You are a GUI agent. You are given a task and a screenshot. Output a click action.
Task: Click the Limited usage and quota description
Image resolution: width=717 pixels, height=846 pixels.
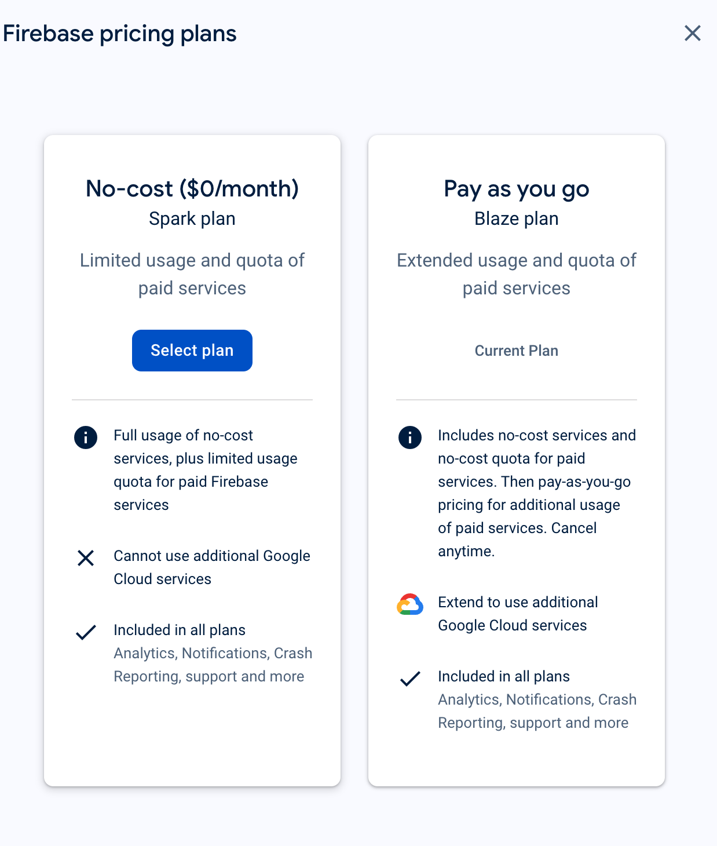192,274
